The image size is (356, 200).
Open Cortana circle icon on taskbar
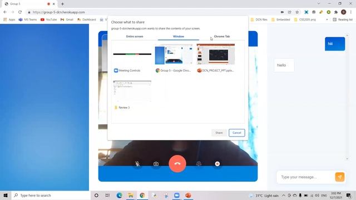coord(96,195)
